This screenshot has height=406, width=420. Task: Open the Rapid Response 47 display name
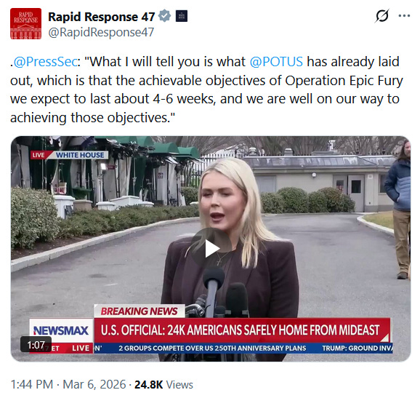click(x=102, y=17)
